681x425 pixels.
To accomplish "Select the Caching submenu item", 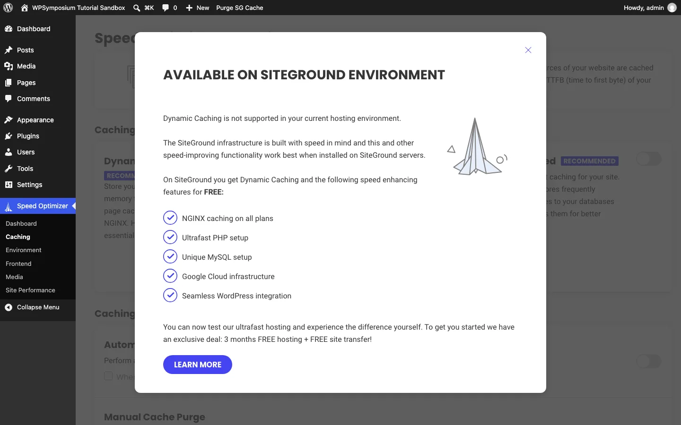I will point(18,237).
